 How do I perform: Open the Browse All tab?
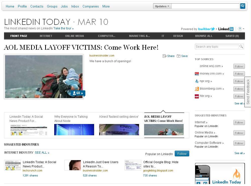[x=204, y=36]
